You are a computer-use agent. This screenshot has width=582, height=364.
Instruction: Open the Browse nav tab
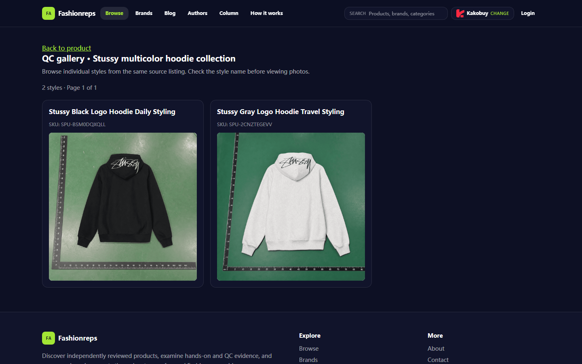(114, 13)
